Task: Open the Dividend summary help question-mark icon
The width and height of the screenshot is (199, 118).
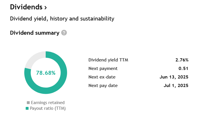Action: (x=64, y=33)
